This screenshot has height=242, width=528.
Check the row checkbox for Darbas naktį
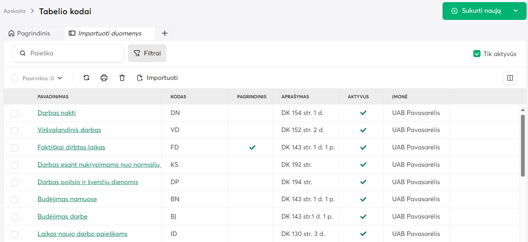pyautogui.click(x=15, y=113)
